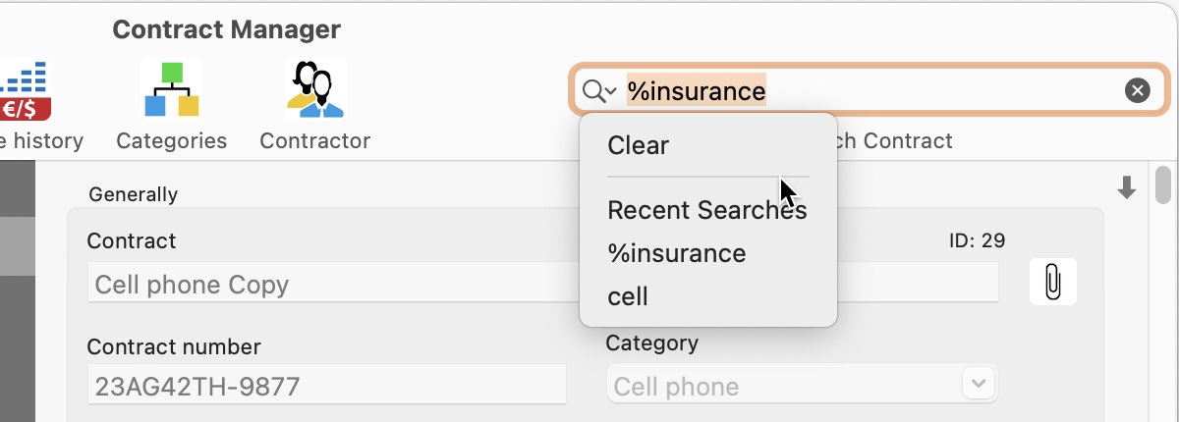Image resolution: width=1179 pixels, height=422 pixels.
Task: Clear search text with the X button
Action: [1137, 91]
